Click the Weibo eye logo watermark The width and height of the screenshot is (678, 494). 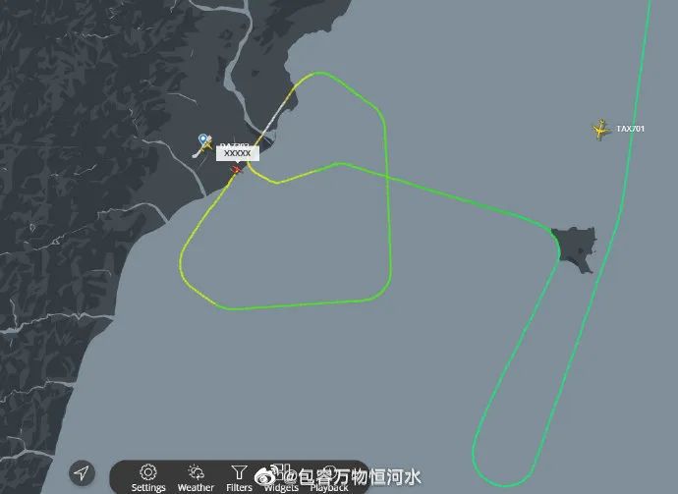click(265, 476)
